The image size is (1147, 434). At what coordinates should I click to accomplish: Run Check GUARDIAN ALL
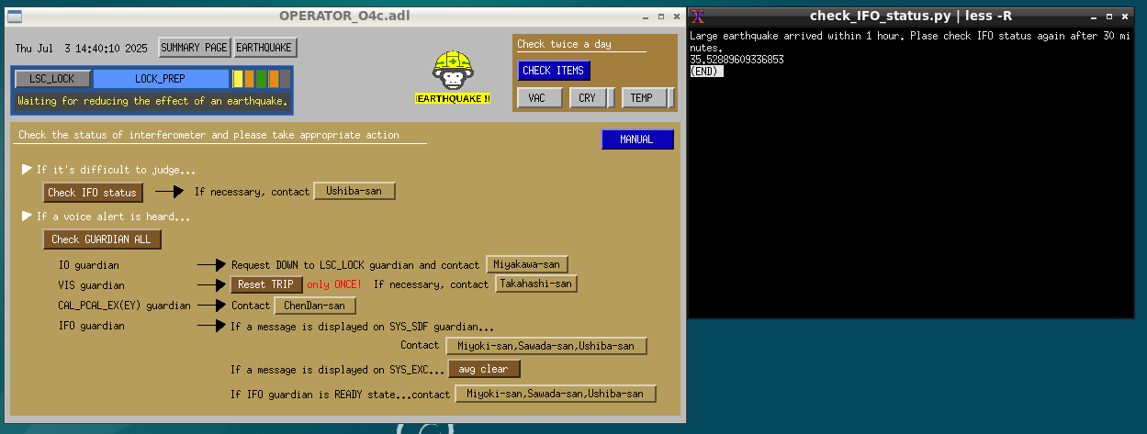pyautogui.click(x=103, y=239)
